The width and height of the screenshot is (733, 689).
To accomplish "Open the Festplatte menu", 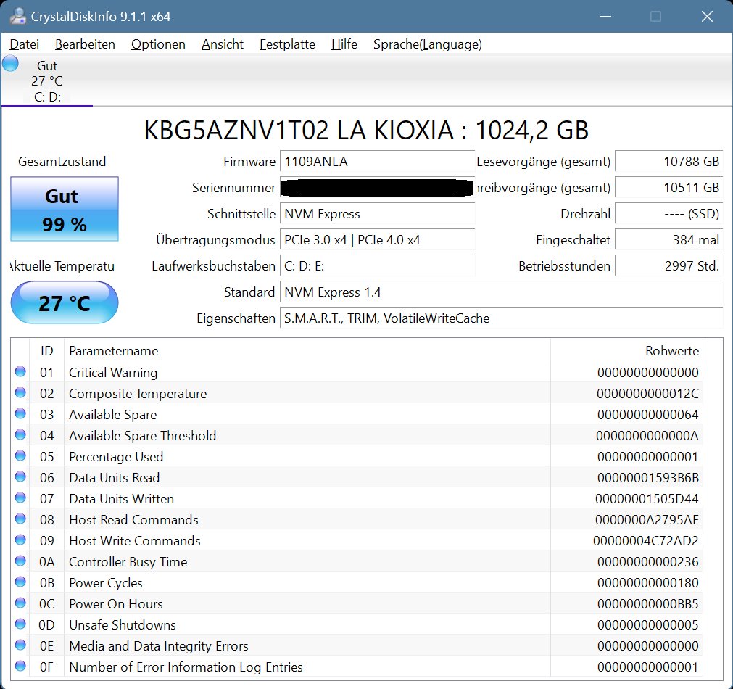I will (x=287, y=44).
